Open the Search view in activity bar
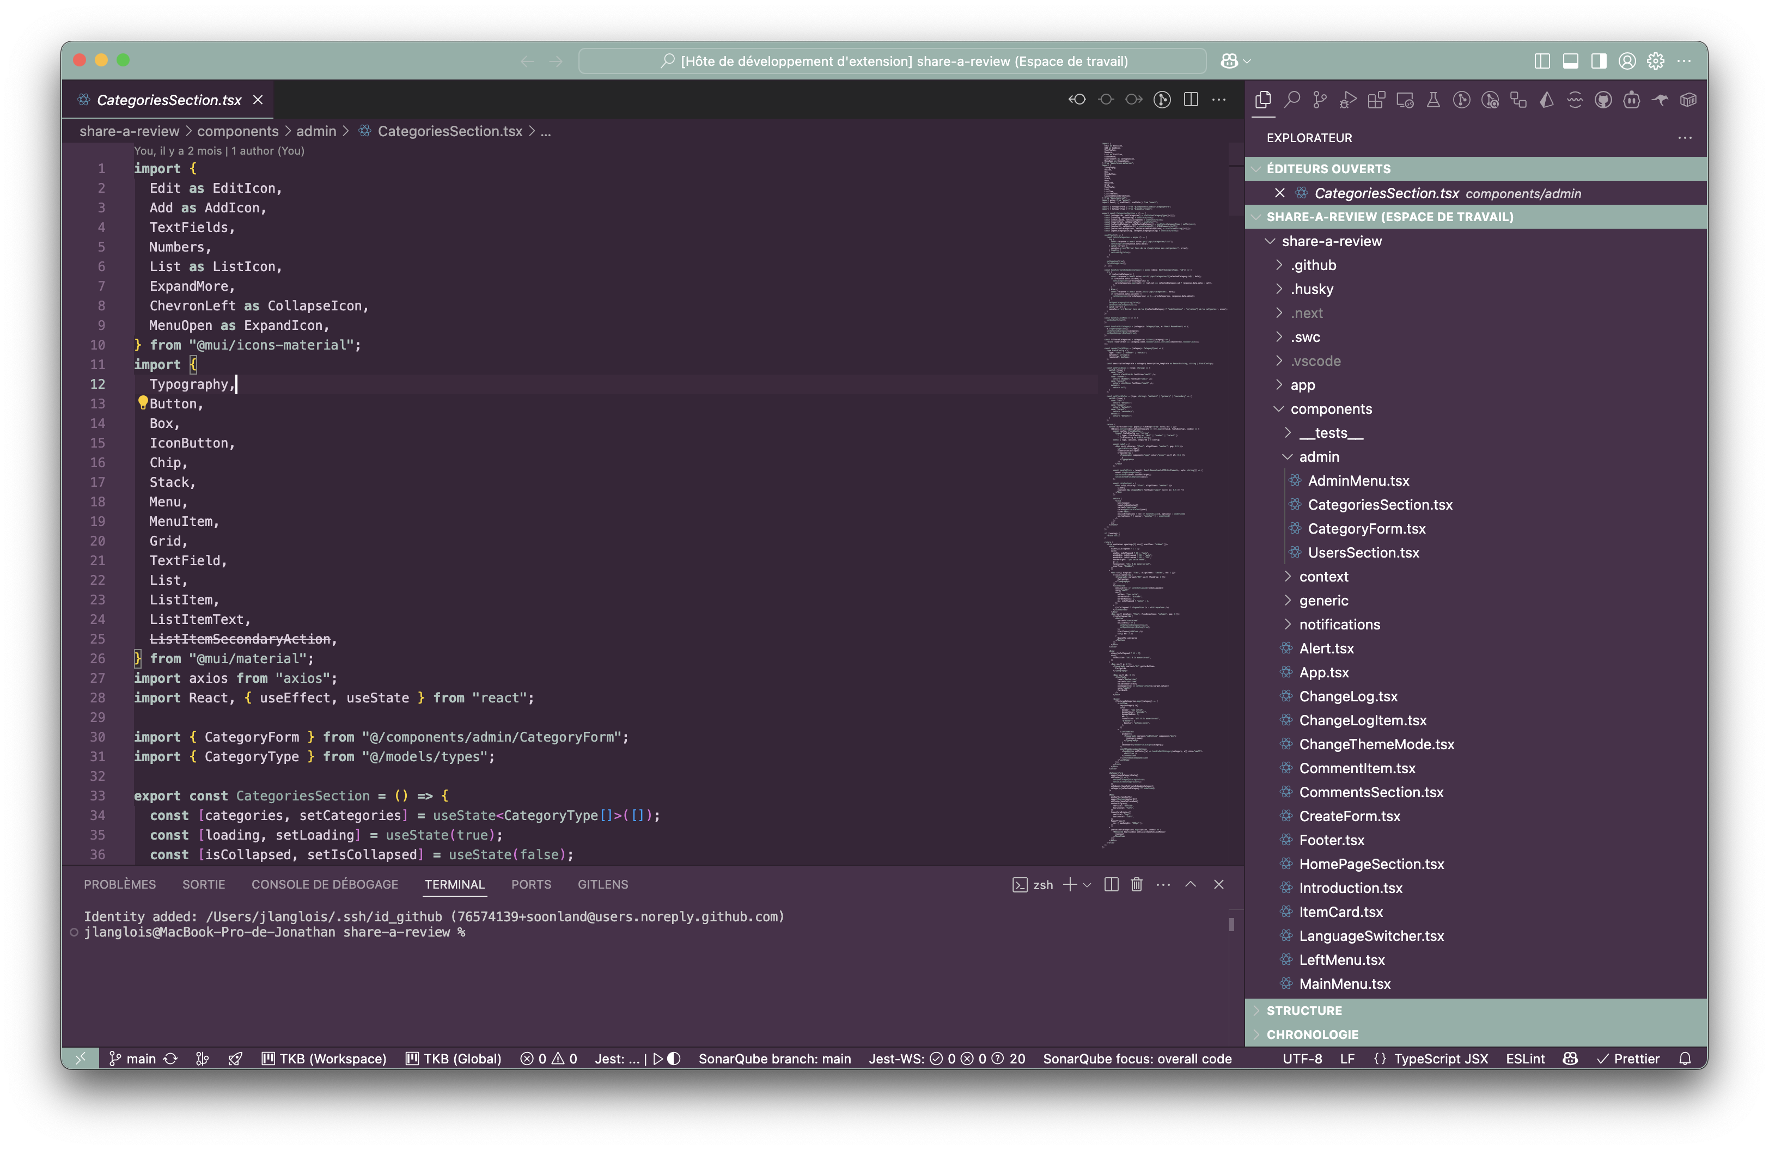 1292,100
